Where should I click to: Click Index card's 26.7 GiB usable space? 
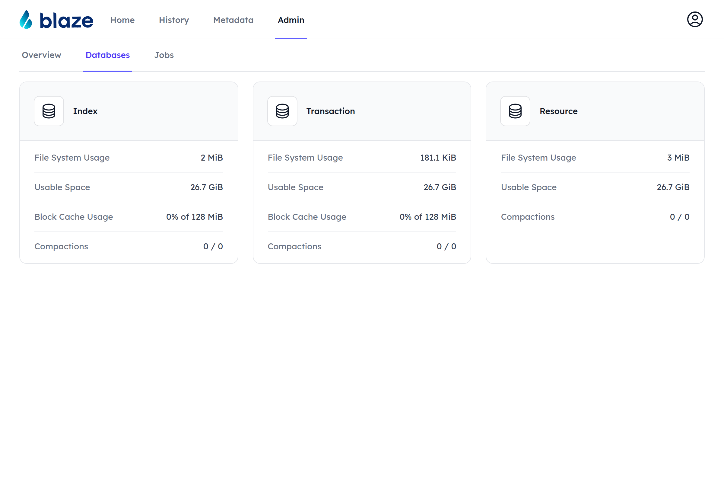pyautogui.click(x=207, y=187)
